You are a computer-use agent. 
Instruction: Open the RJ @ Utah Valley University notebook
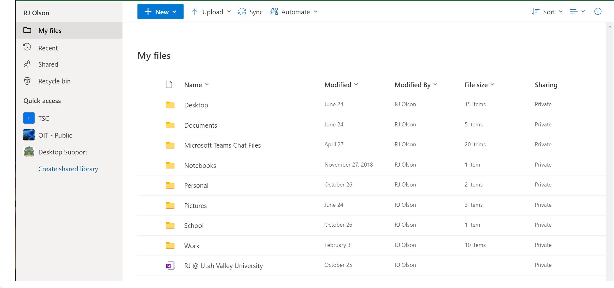pos(223,265)
